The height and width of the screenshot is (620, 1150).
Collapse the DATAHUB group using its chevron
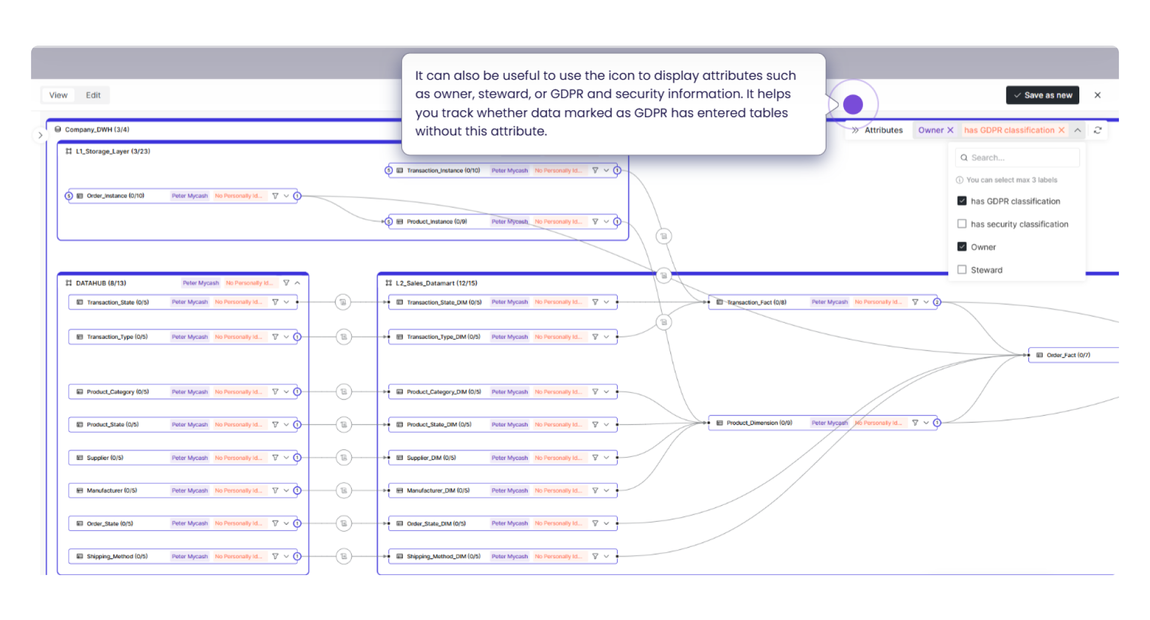pyautogui.click(x=297, y=282)
